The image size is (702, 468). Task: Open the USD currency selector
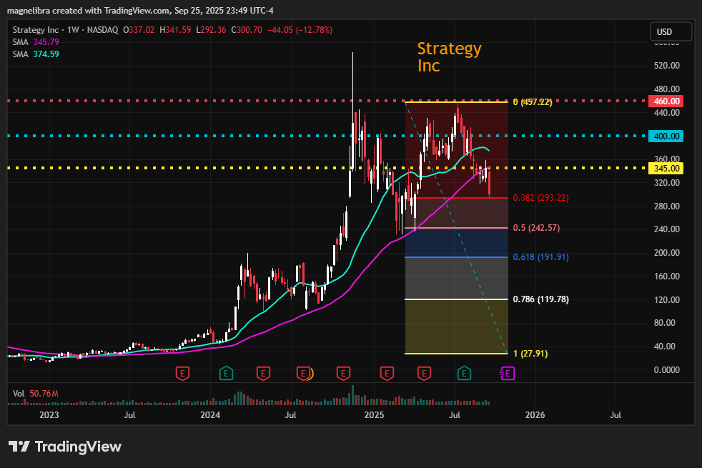pos(671,31)
